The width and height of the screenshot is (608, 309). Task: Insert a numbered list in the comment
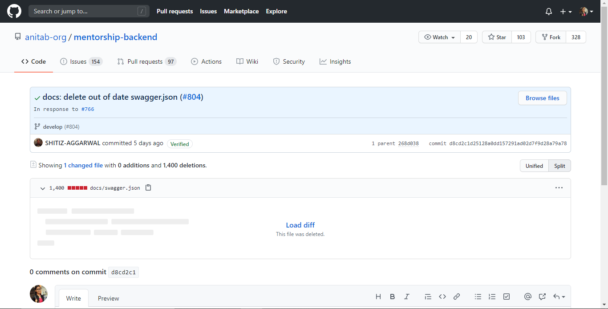492,297
